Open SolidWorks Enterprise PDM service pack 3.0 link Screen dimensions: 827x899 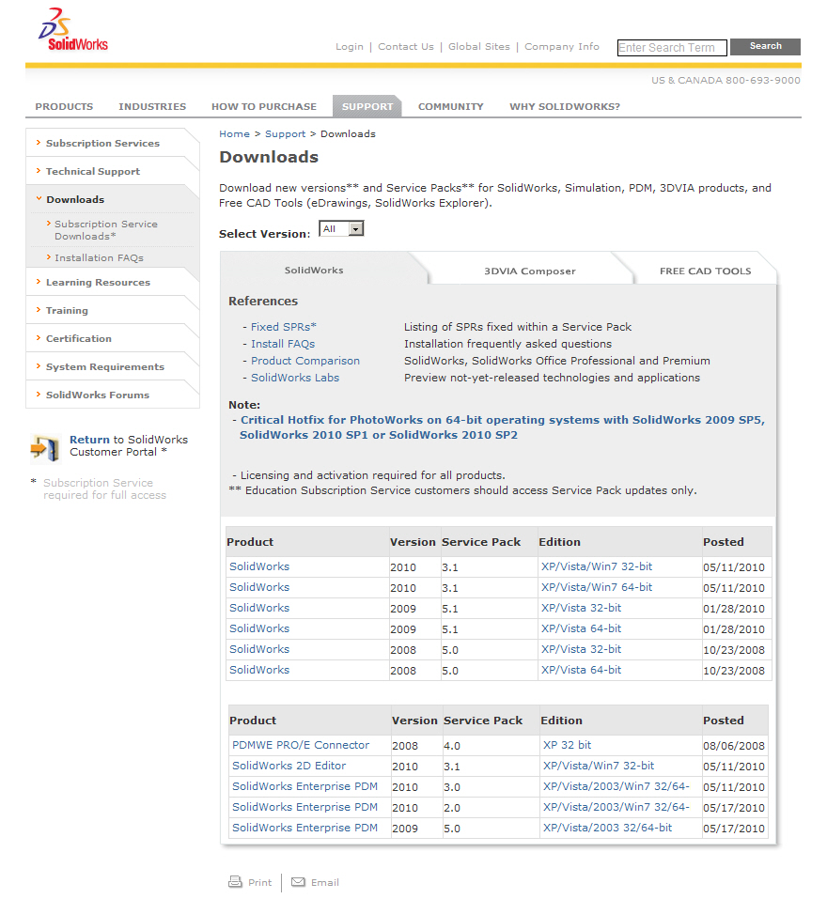[x=304, y=786]
